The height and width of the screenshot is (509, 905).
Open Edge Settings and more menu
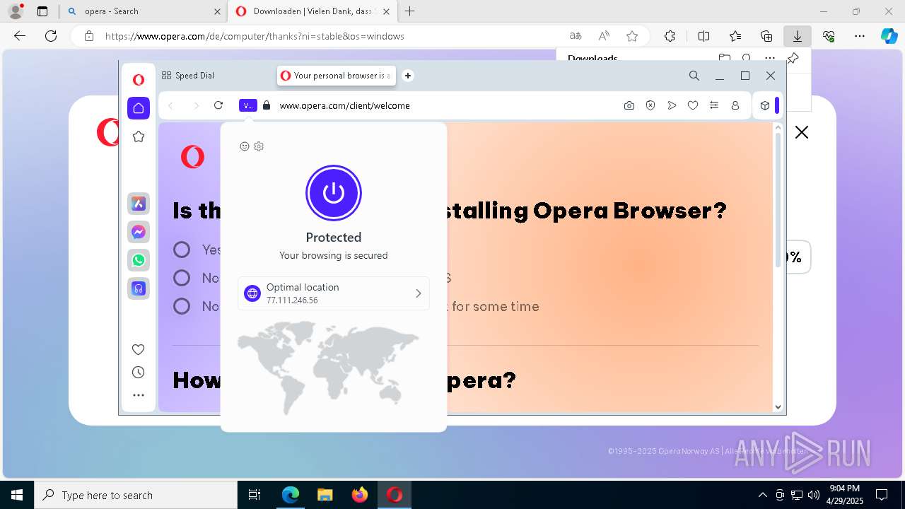coord(860,36)
